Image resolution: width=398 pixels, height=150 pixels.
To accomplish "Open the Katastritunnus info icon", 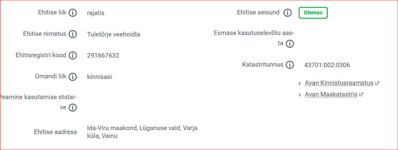I will 290,65.
